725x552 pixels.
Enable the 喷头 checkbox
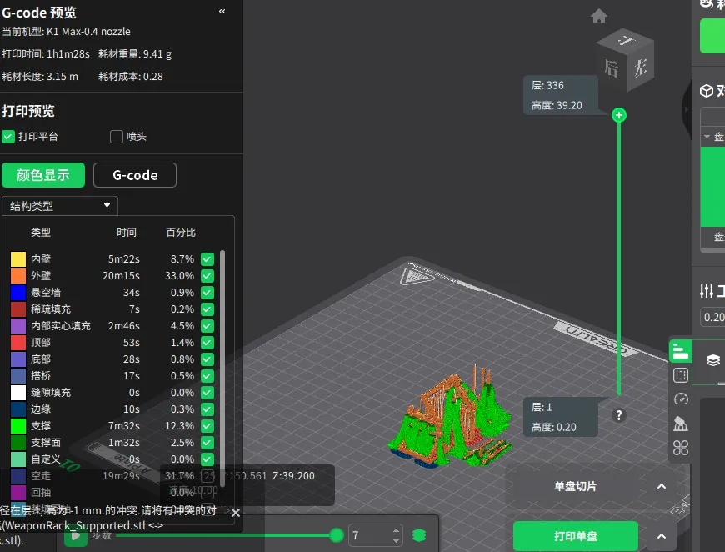click(117, 137)
